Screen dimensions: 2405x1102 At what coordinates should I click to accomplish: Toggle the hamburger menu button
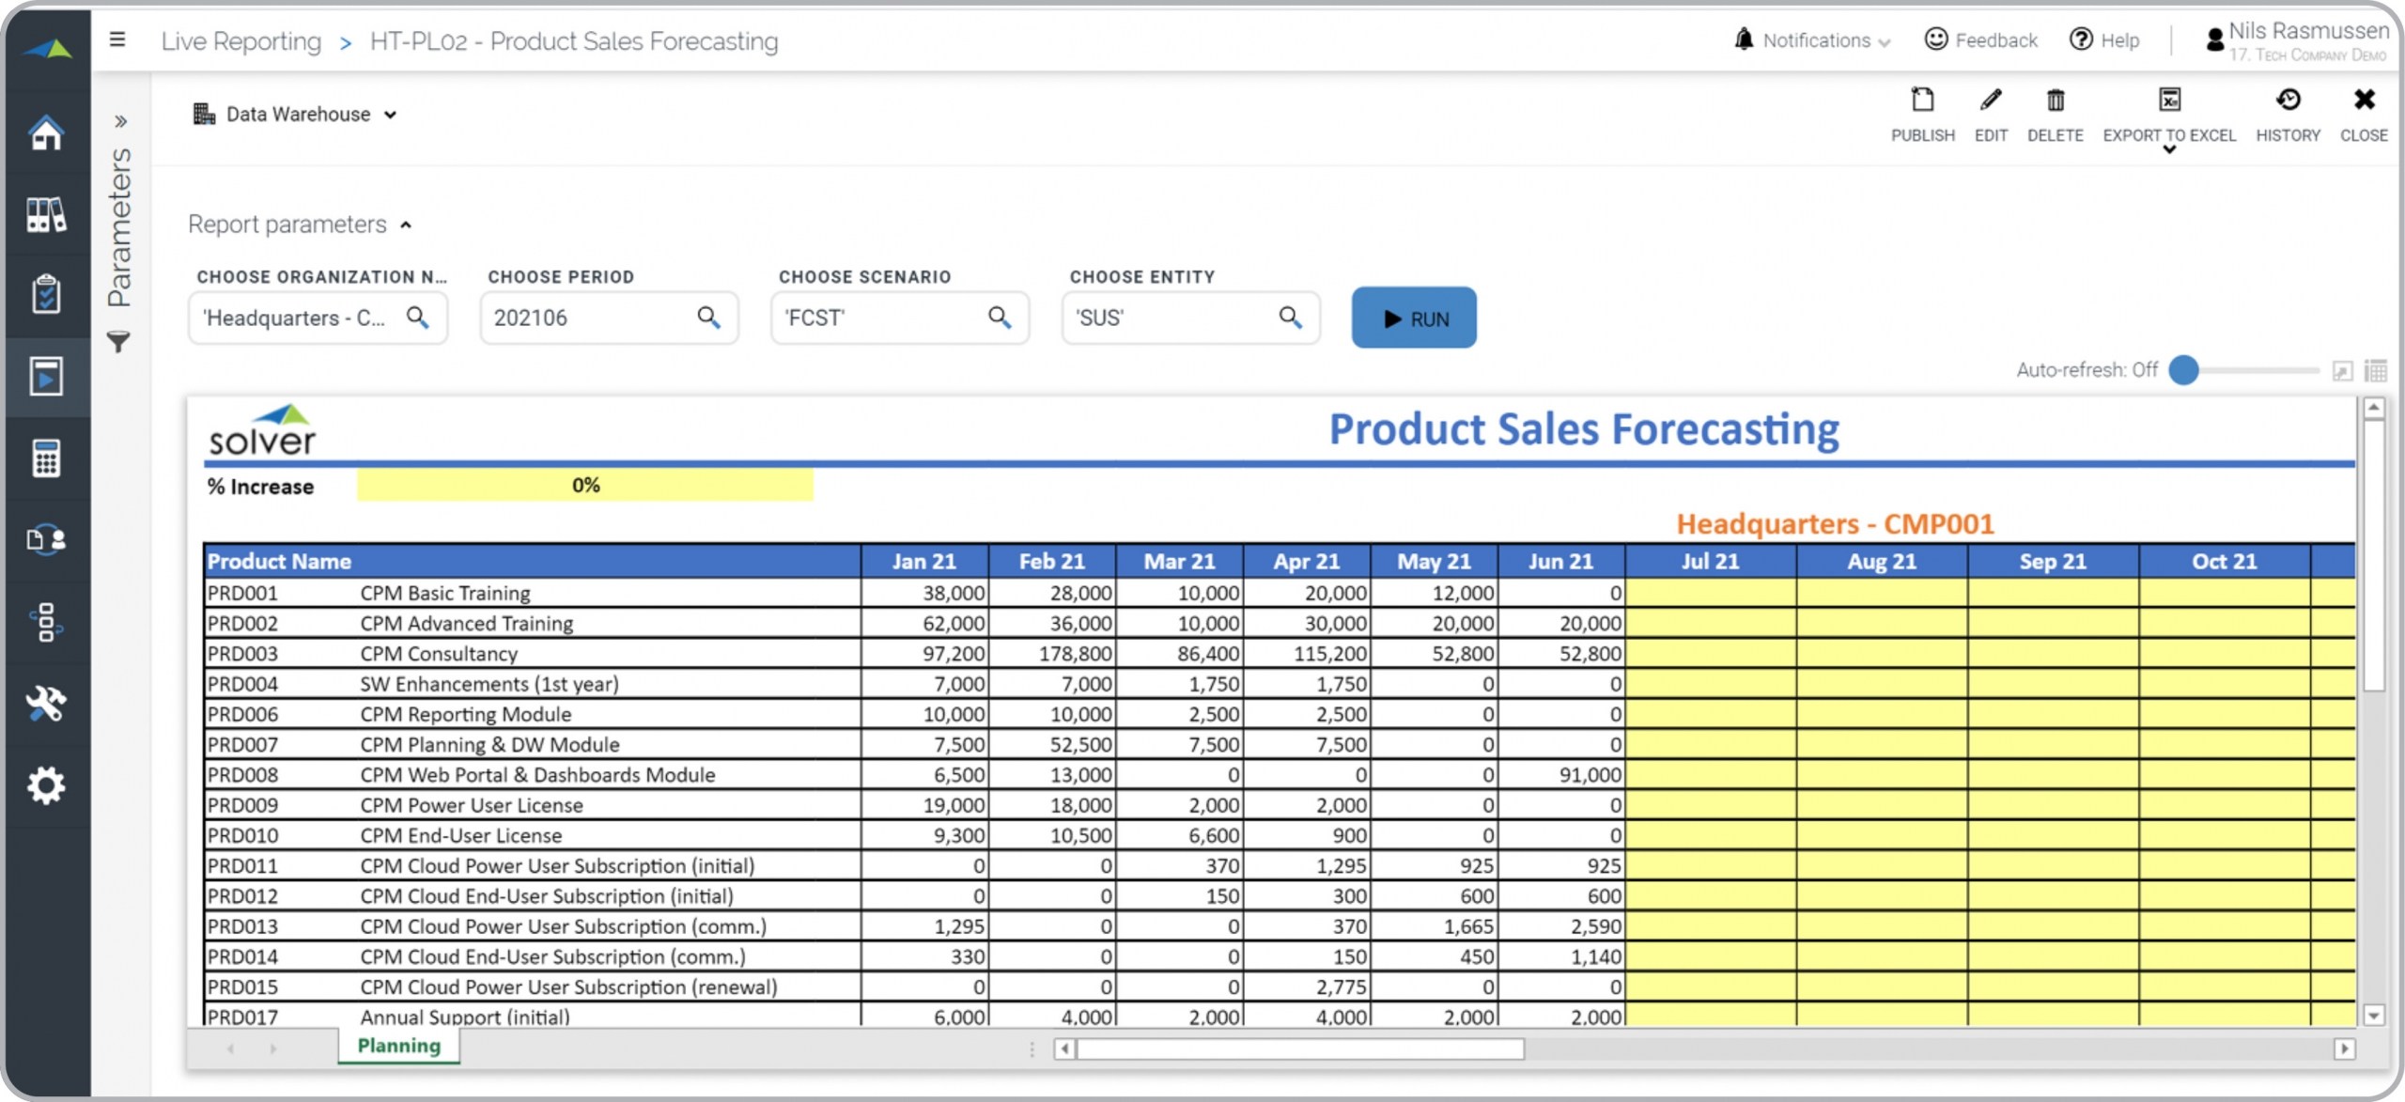click(117, 39)
